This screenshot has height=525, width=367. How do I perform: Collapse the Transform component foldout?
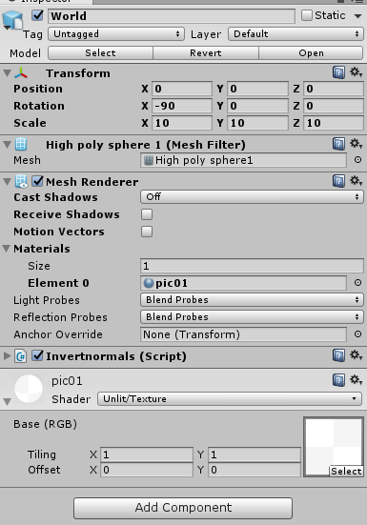click(7, 73)
